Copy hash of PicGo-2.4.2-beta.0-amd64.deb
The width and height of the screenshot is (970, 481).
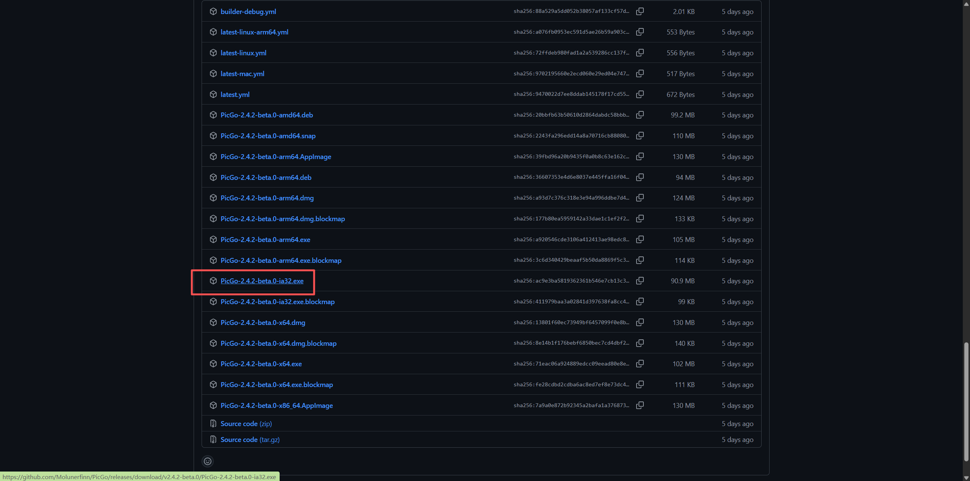pyautogui.click(x=640, y=115)
